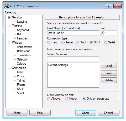Click the Host Name input field
126x121 pixels.
point(73,33)
